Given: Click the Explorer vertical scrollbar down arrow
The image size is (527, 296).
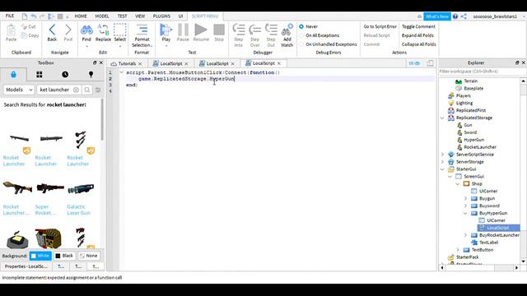Looking at the screenshot, I should coord(524,261).
